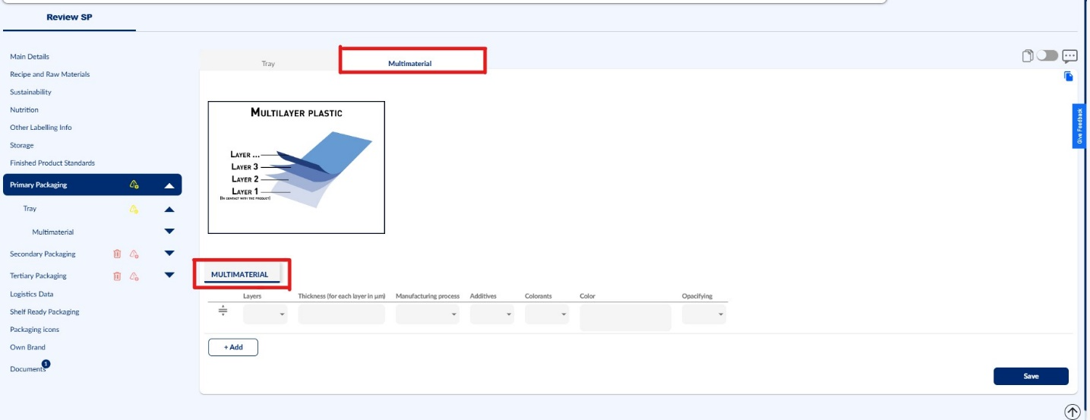This screenshot has width=1090, height=420.
Task: Select the MULTIMATERIAL sub-tab
Action: tap(240, 275)
